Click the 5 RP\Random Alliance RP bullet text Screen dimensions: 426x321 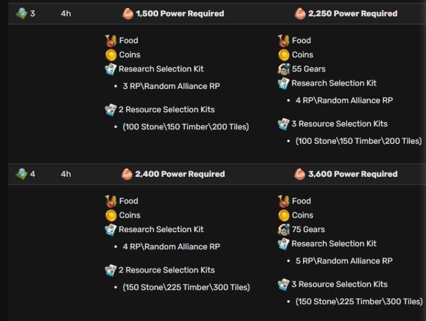pos(344,261)
